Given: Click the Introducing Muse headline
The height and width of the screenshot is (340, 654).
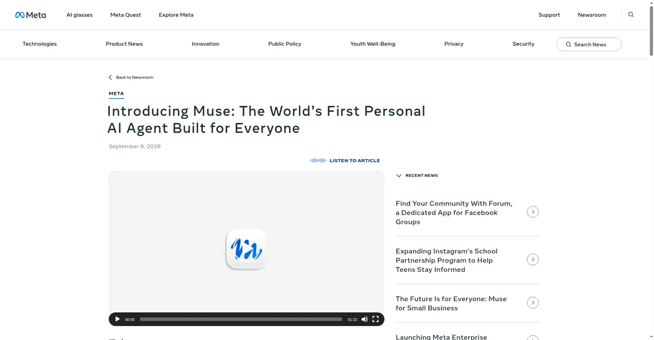Looking at the screenshot, I should tap(266, 119).
